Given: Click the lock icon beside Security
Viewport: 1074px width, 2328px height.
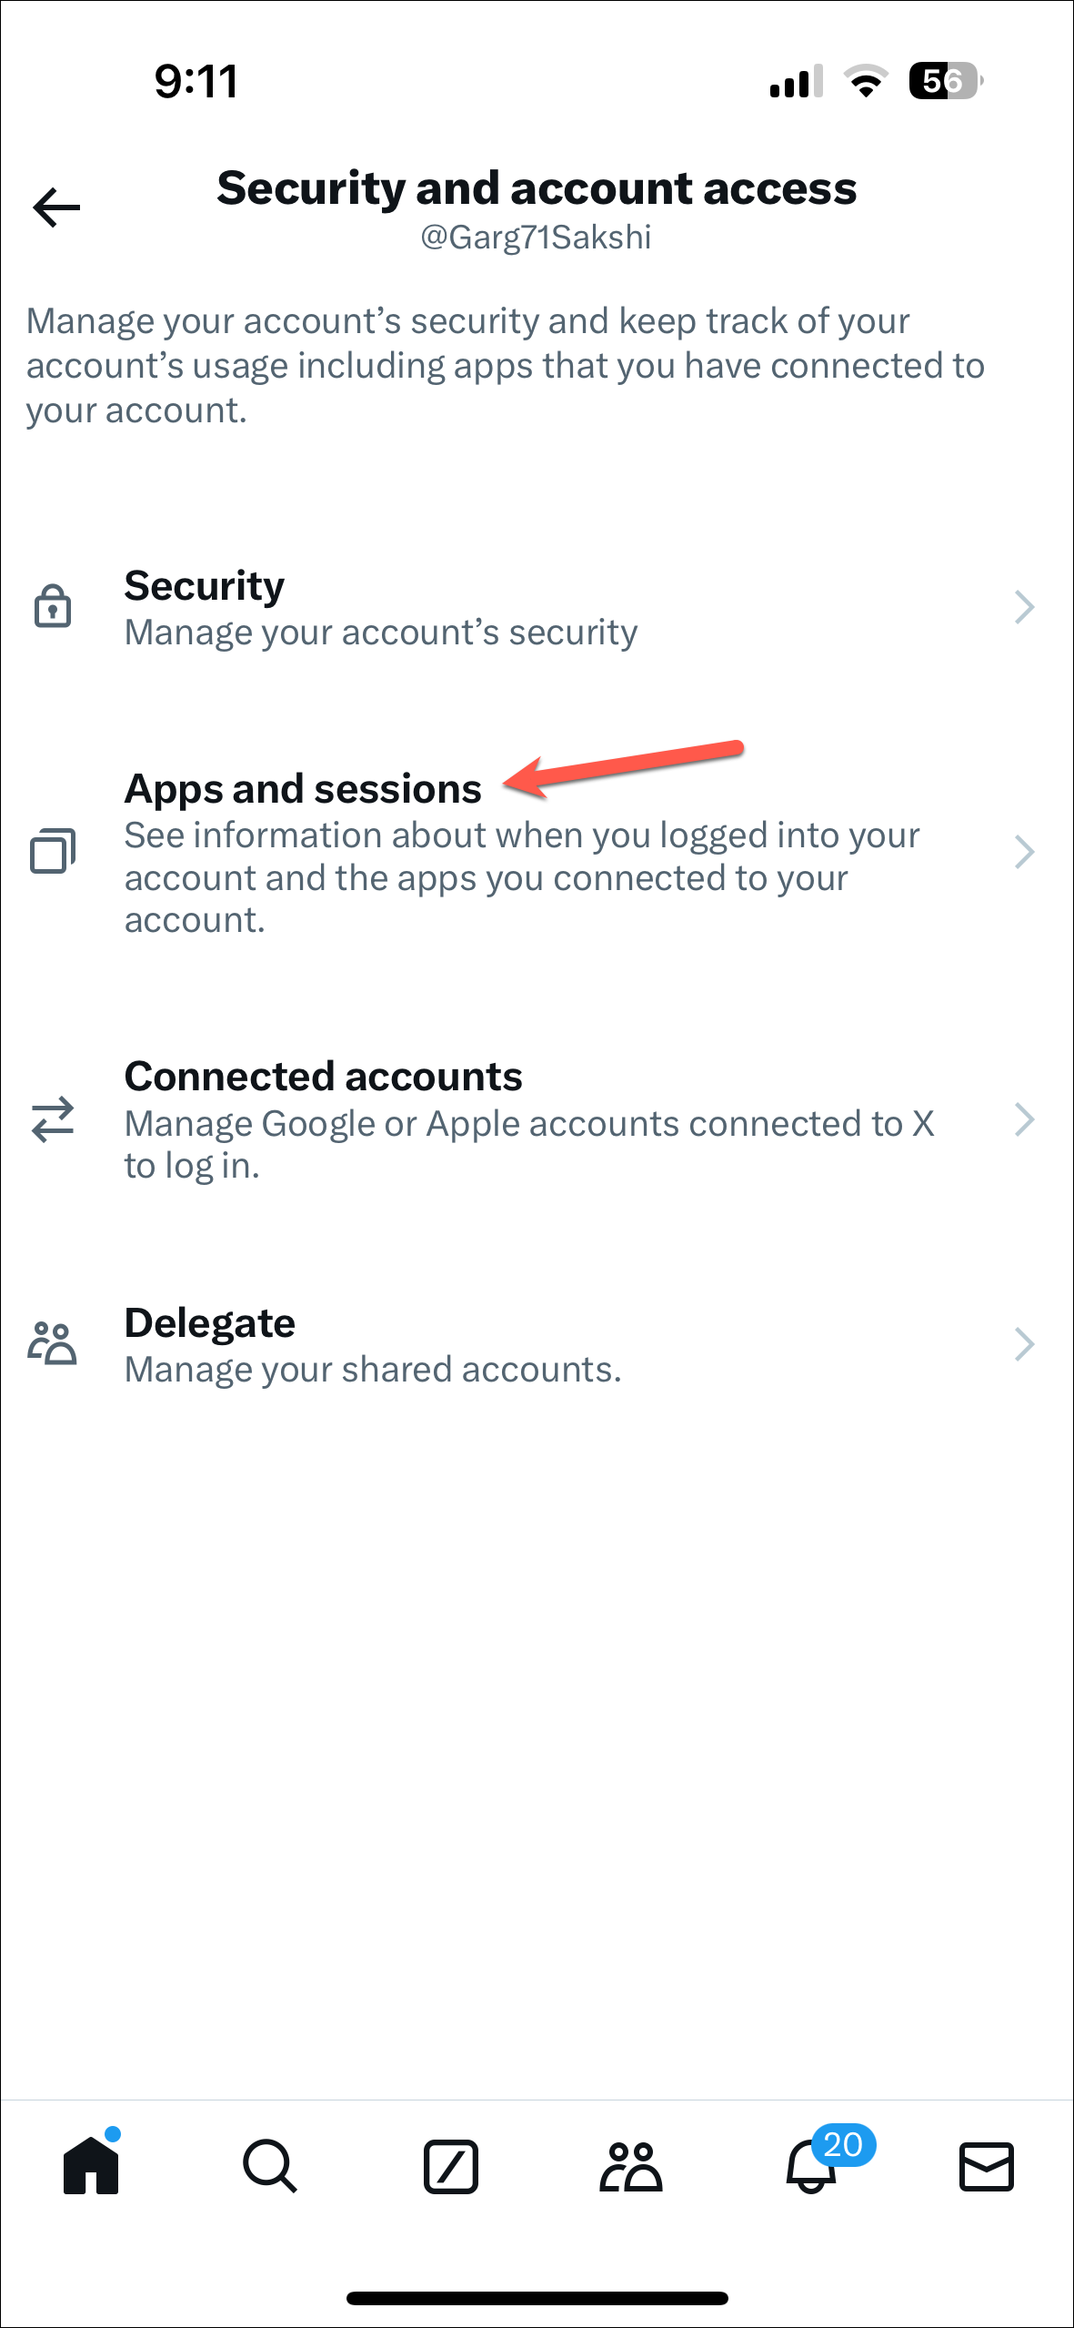Looking at the screenshot, I should pyautogui.click(x=53, y=606).
